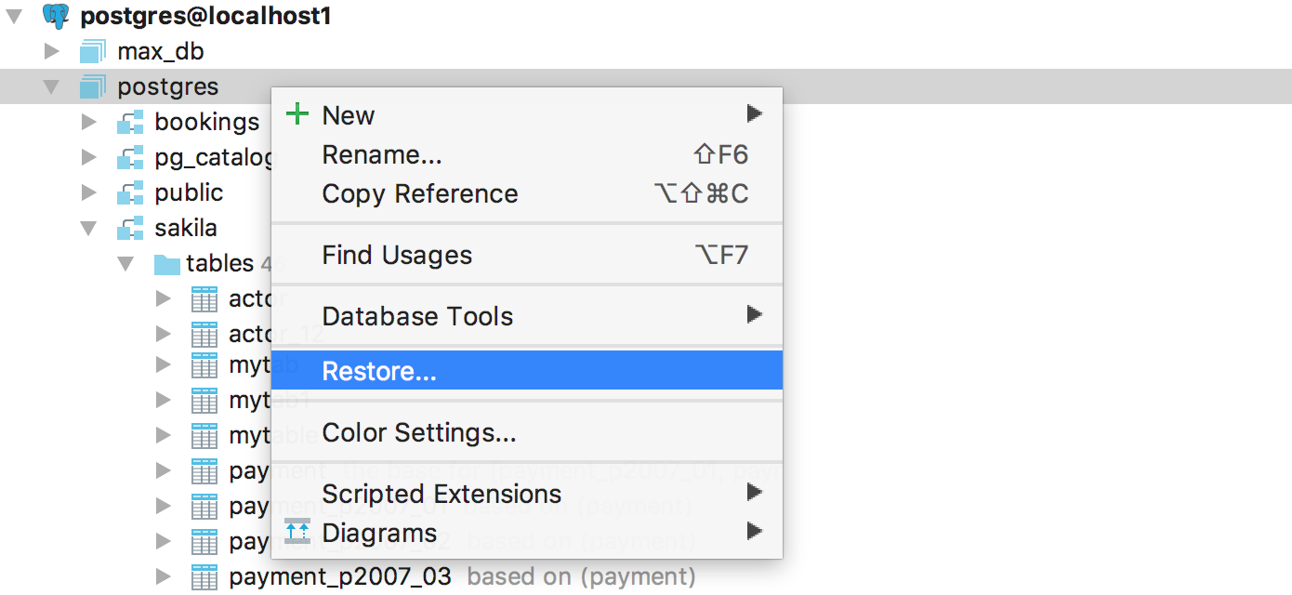
Task: Expand the max_db database node
Action: [x=52, y=51]
